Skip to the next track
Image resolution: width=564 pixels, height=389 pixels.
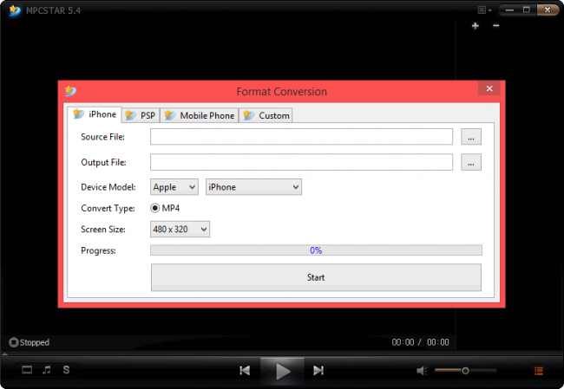pos(318,370)
